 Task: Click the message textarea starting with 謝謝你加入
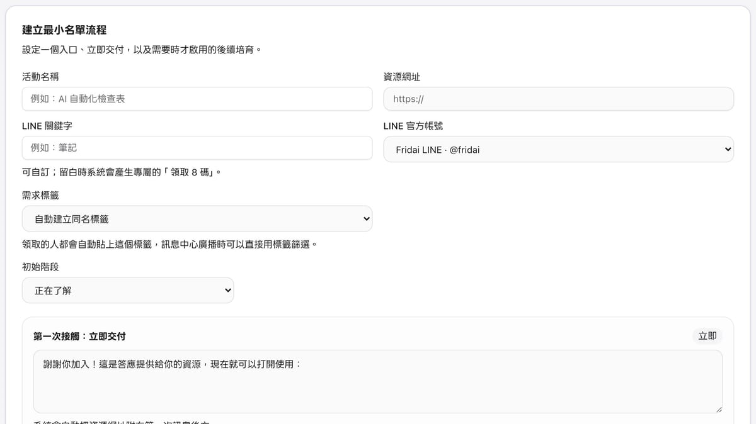378,382
